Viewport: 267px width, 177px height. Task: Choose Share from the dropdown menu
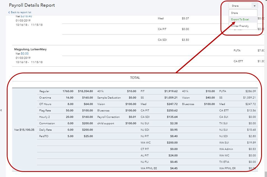[x=235, y=13]
